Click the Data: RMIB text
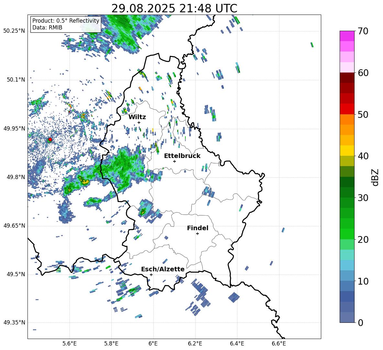 pyautogui.click(x=47, y=28)
